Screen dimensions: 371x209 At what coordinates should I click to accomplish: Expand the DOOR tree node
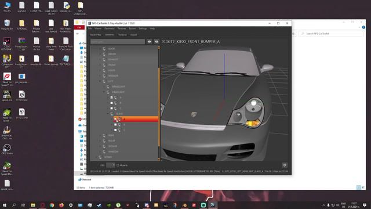coord(100,49)
